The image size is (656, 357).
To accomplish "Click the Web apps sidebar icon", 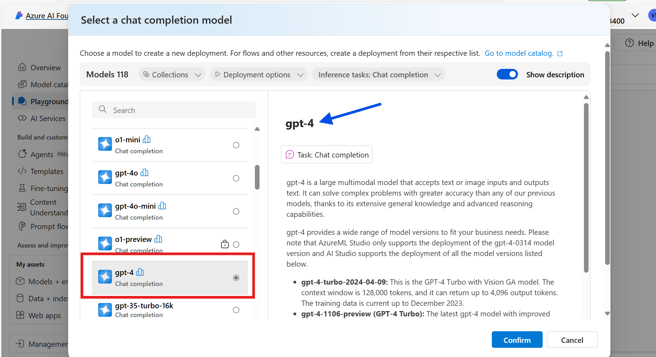I will click(x=20, y=315).
